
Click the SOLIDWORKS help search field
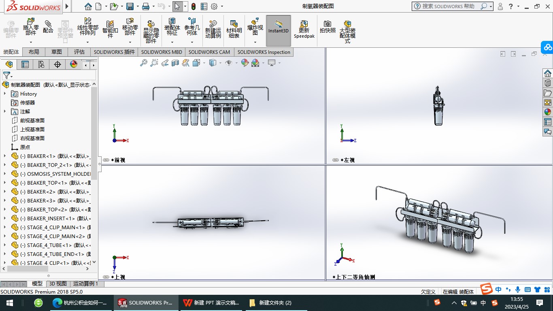click(x=449, y=6)
